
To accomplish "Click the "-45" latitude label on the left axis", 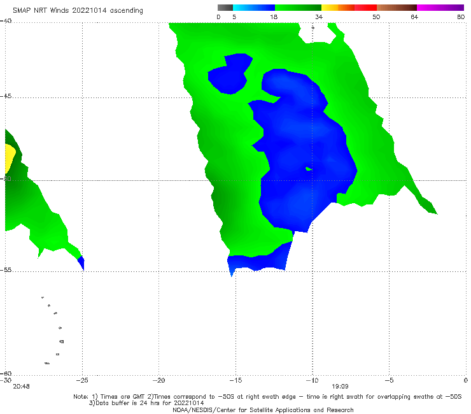I will (6, 96).
